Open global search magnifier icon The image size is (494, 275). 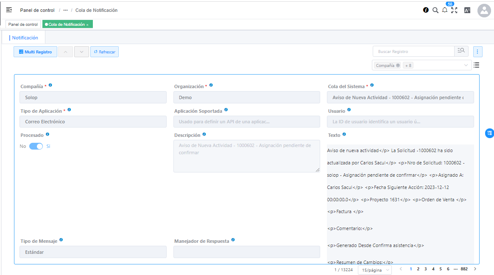(x=435, y=10)
